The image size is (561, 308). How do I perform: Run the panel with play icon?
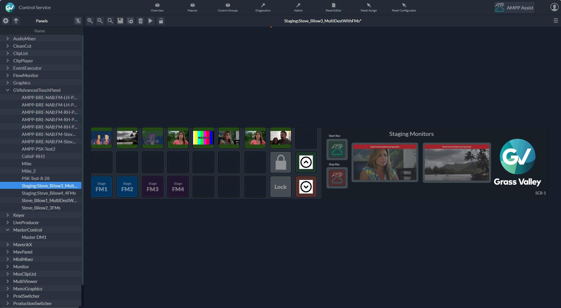pos(150,21)
